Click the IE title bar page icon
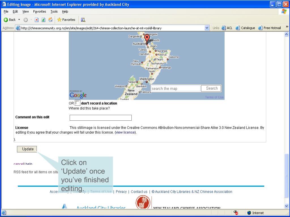 (x=4, y=4)
